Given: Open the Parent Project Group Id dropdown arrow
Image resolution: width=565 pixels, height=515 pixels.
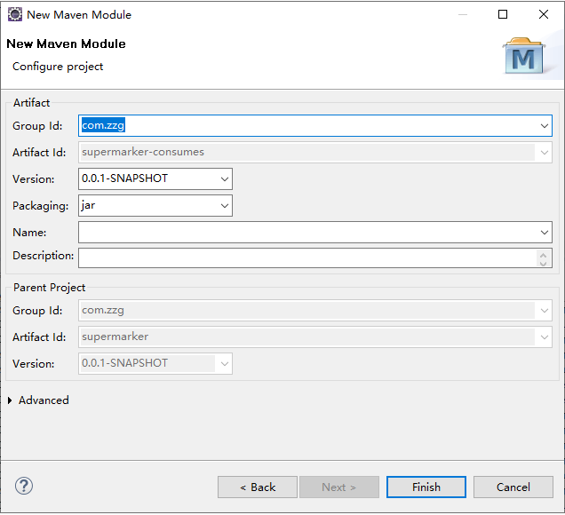Looking at the screenshot, I should coord(544,311).
